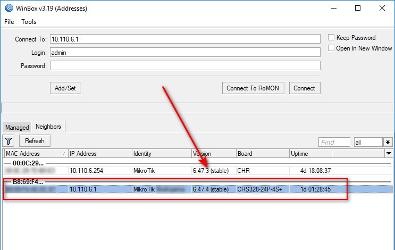
Task: Open the 'all' filter dropdown arrow
Action: tap(388, 142)
